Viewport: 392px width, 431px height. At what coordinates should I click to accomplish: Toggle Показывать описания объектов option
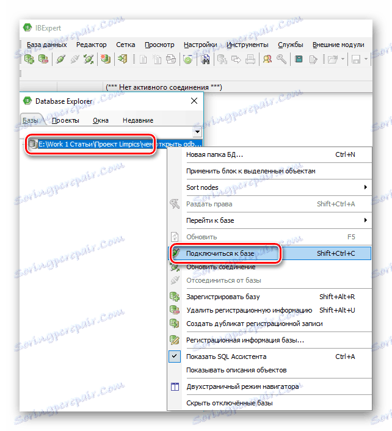(270, 370)
